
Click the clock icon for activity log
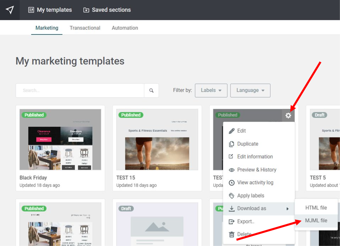[x=232, y=183]
